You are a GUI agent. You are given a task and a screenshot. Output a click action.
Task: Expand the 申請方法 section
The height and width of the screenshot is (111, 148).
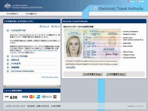pyautogui.click(x=8, y=60)
